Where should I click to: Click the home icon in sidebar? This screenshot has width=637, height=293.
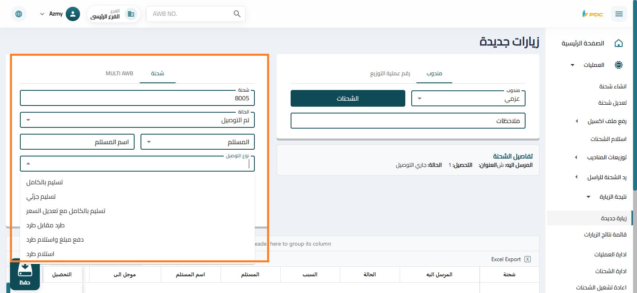[x=618, y=43]
